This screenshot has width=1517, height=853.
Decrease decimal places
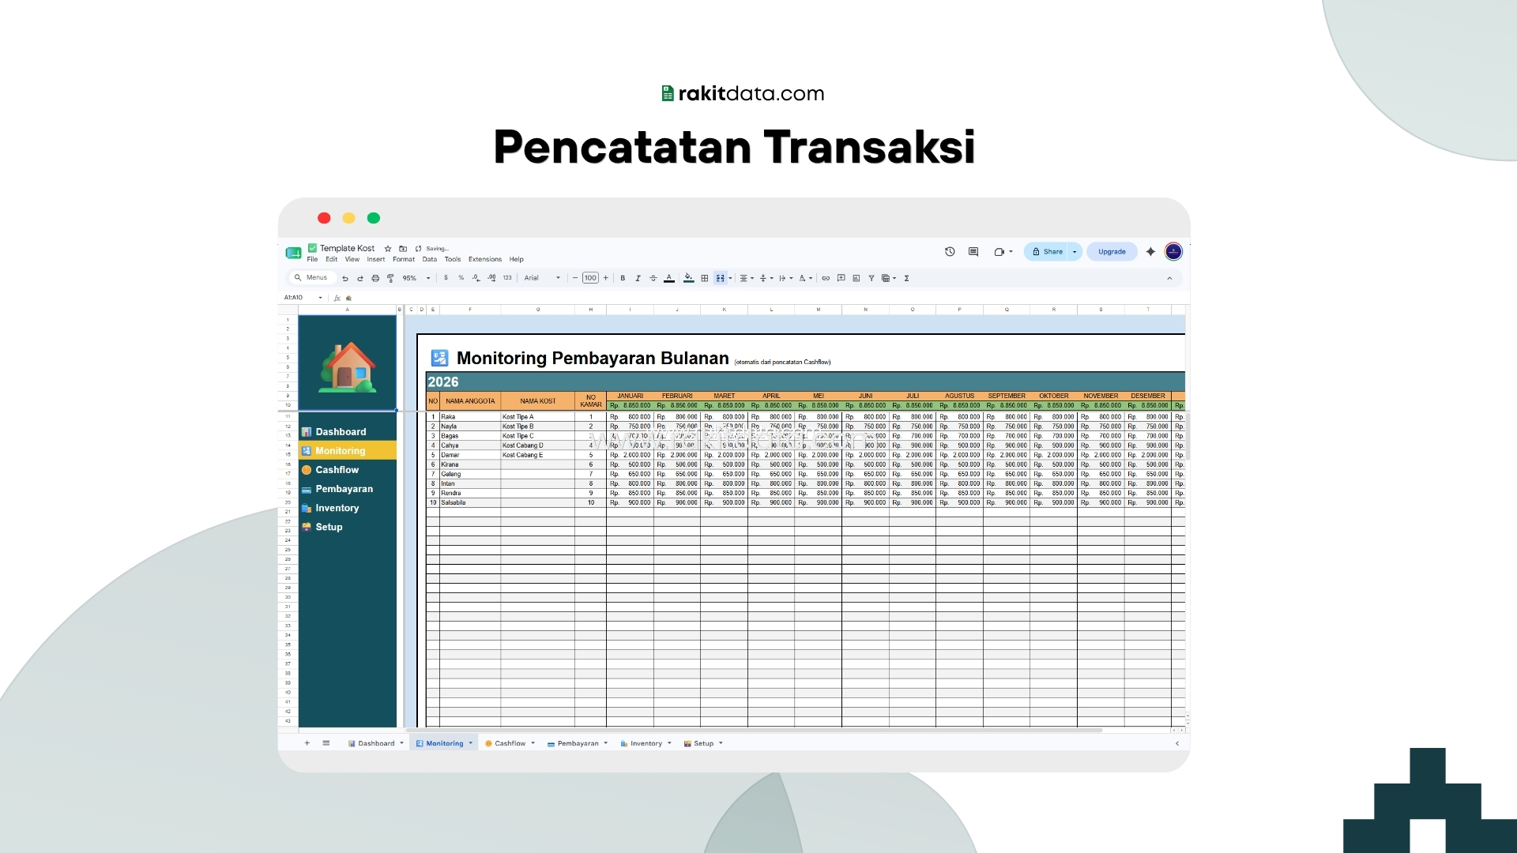(476, 278)
